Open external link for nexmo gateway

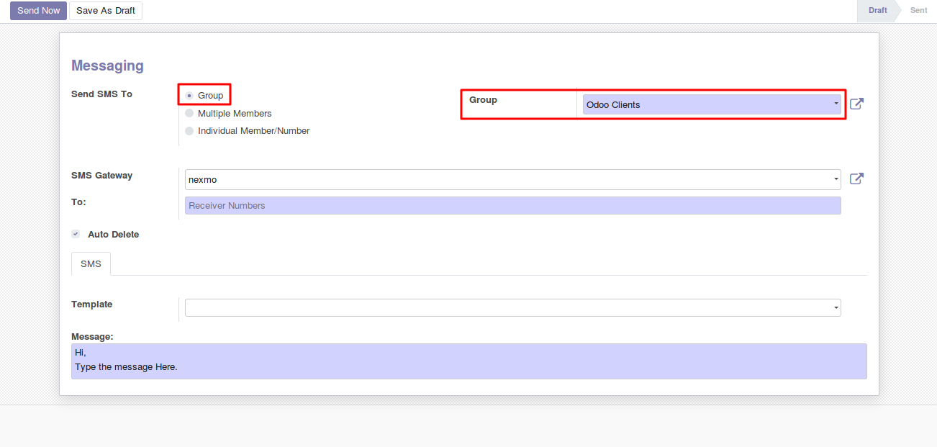click(856, 179)
